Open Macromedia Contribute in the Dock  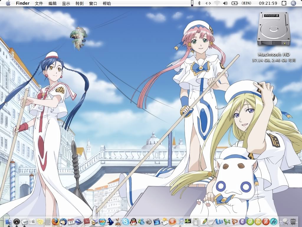point(242,222)
